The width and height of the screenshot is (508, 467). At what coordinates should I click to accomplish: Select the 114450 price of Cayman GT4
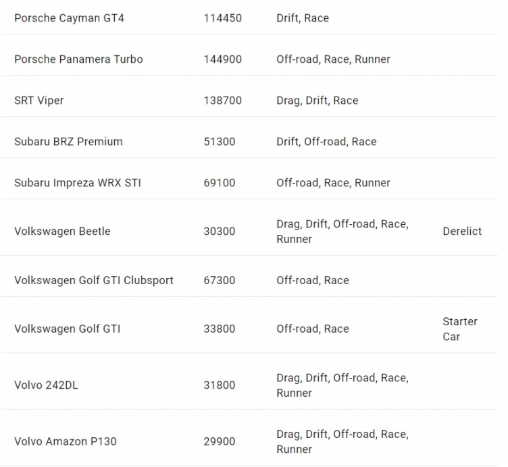pos(222,18)
